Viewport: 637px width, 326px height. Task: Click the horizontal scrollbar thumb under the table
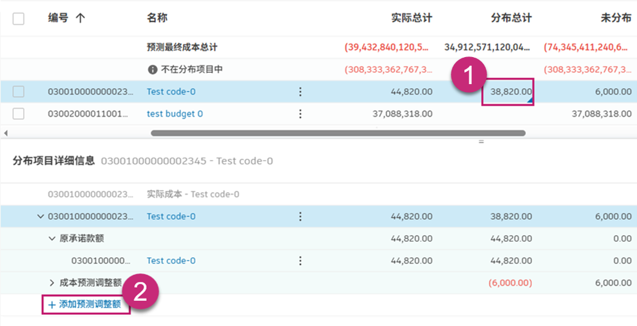point(338,133)
